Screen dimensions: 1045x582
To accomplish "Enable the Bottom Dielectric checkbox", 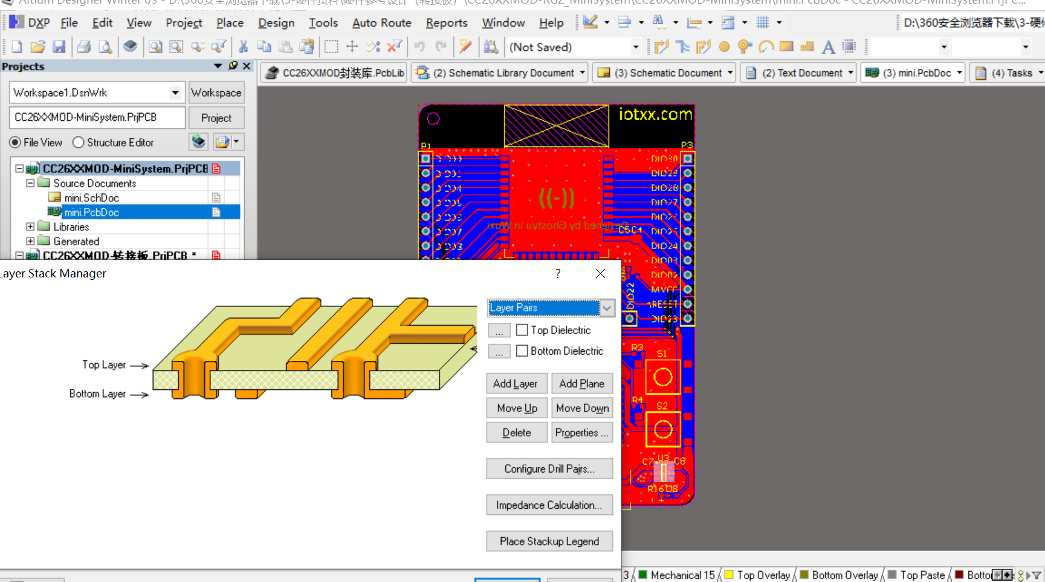I will coord(522,351).
